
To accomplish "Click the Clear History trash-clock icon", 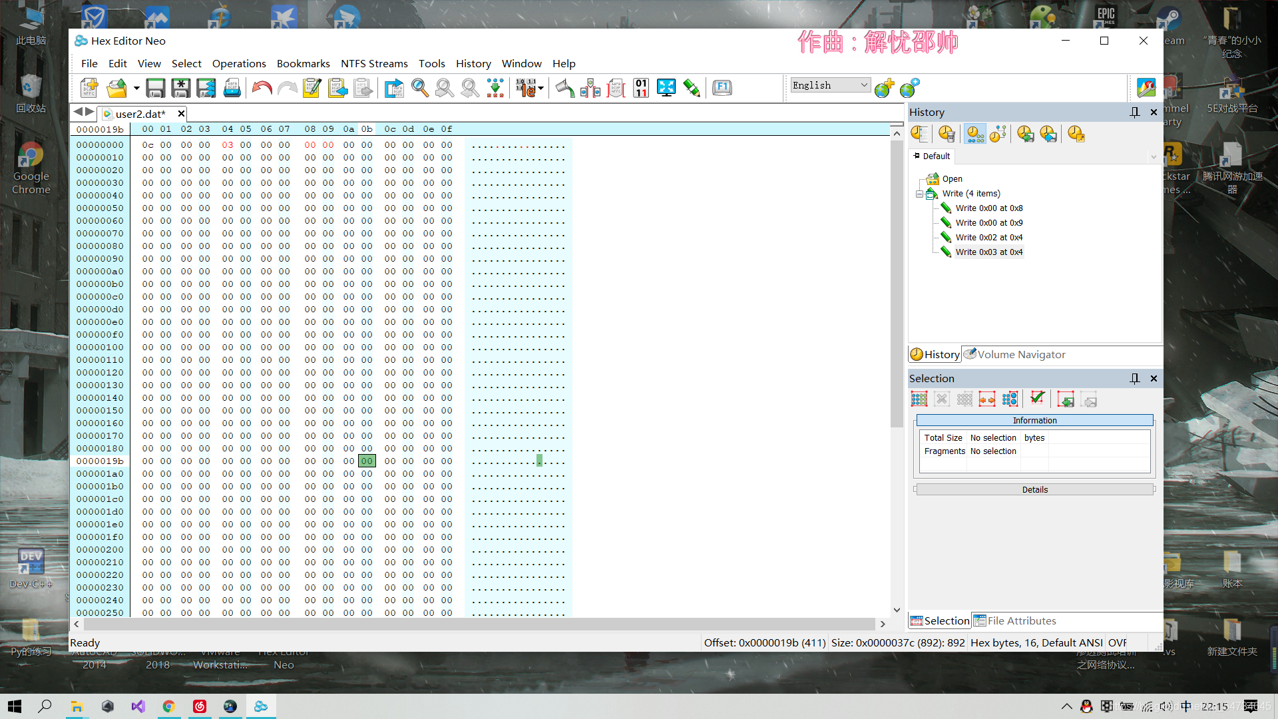I will pos(947,134).
